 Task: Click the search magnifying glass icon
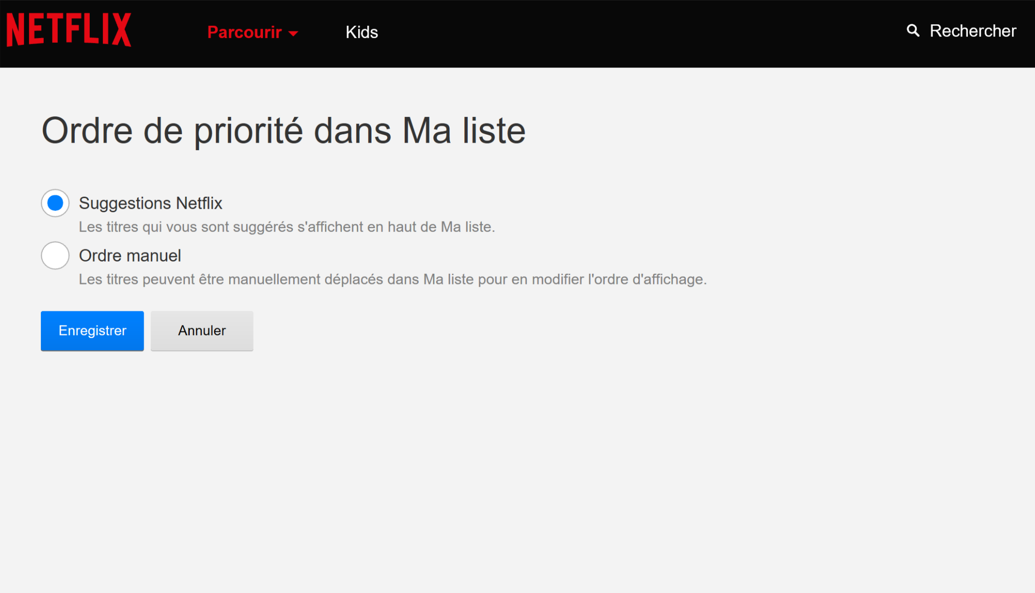click(912, 31)
